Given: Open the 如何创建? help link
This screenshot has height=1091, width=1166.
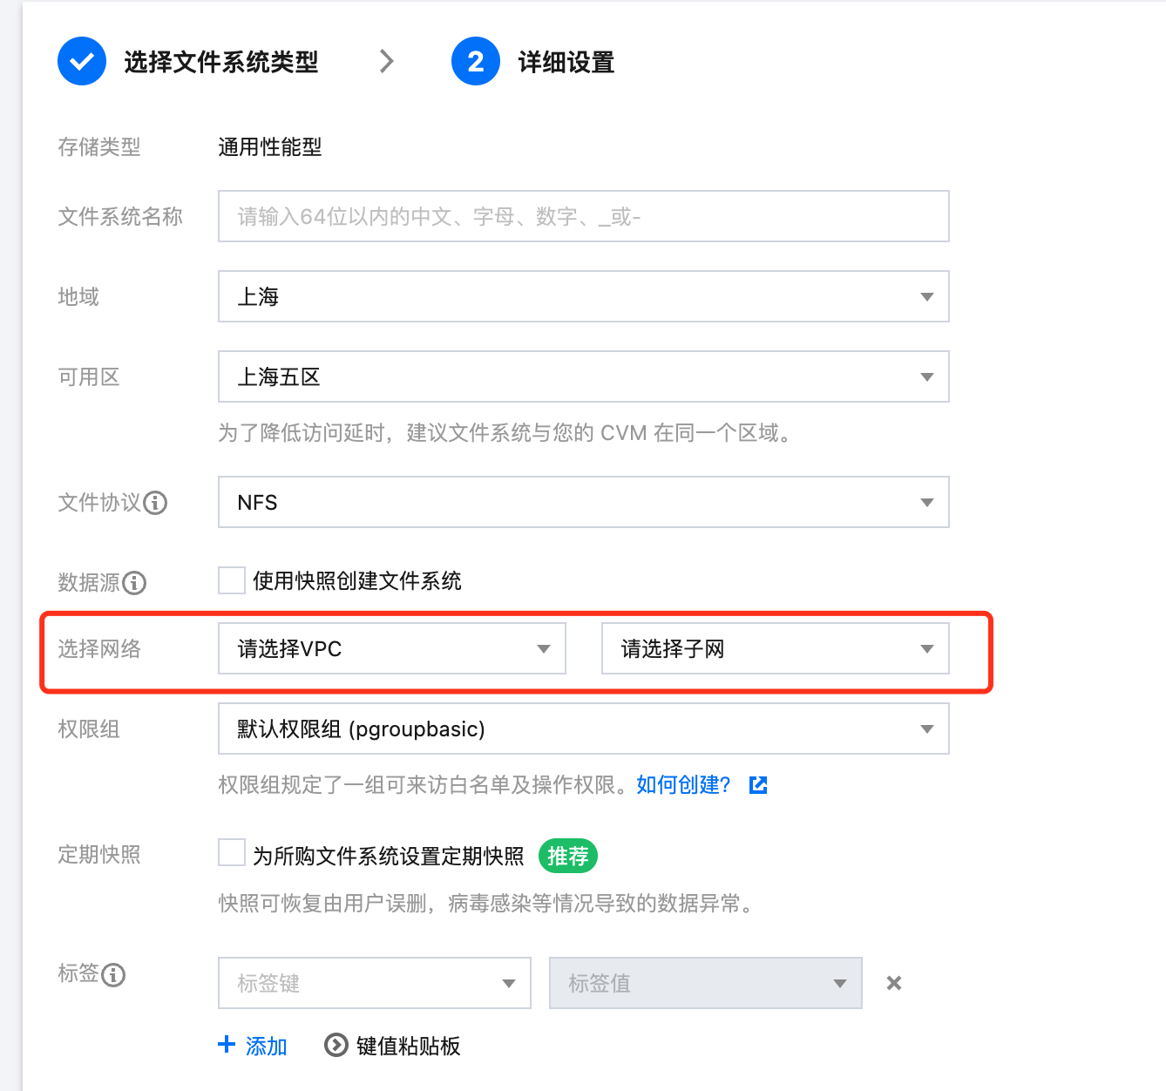Looking at the screenshot, I should (x=684, y=785).
